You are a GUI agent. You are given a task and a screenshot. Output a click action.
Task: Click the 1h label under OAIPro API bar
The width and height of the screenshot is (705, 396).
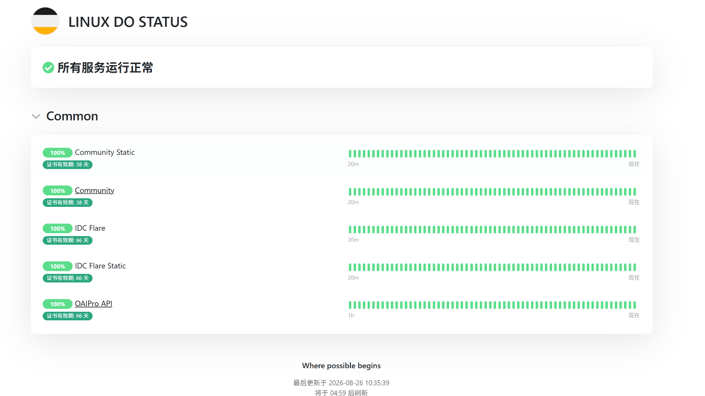click(x=351, y=316)
